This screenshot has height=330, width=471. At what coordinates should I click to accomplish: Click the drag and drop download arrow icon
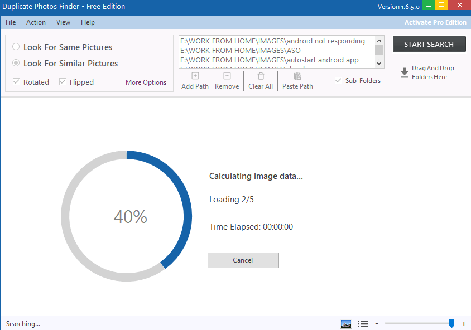coord(405,72)
